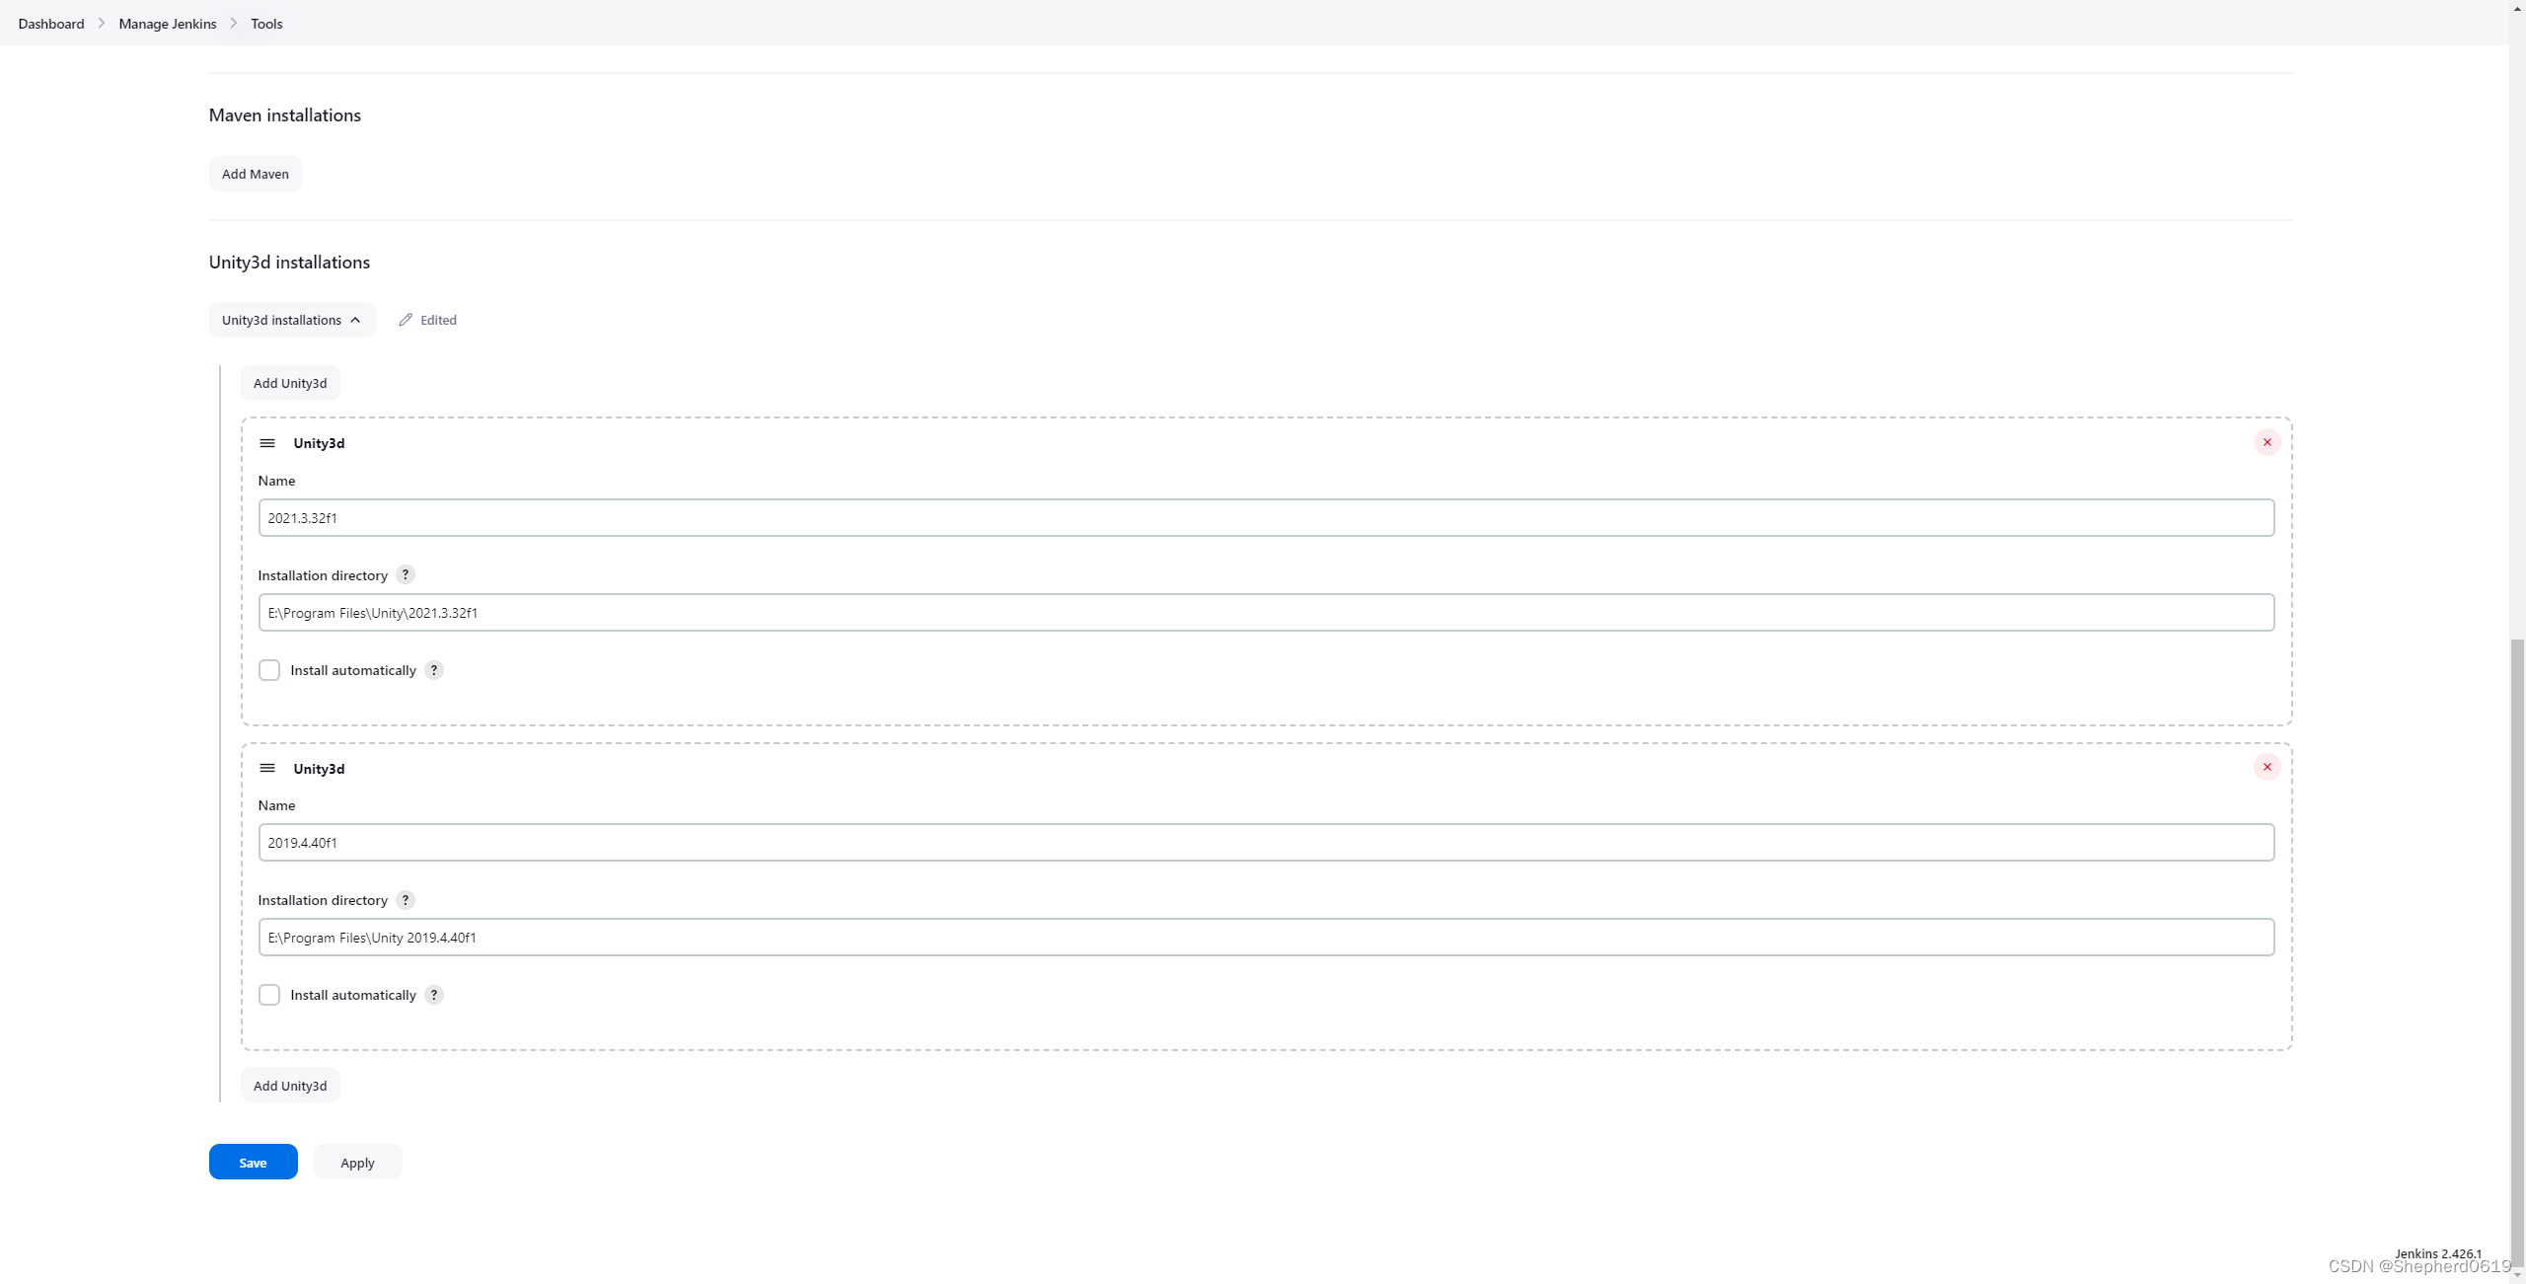Viewport: 2526px width, 1284px height.
Task: Click the Tools breadcrumb item
Action: click(266, 23)
